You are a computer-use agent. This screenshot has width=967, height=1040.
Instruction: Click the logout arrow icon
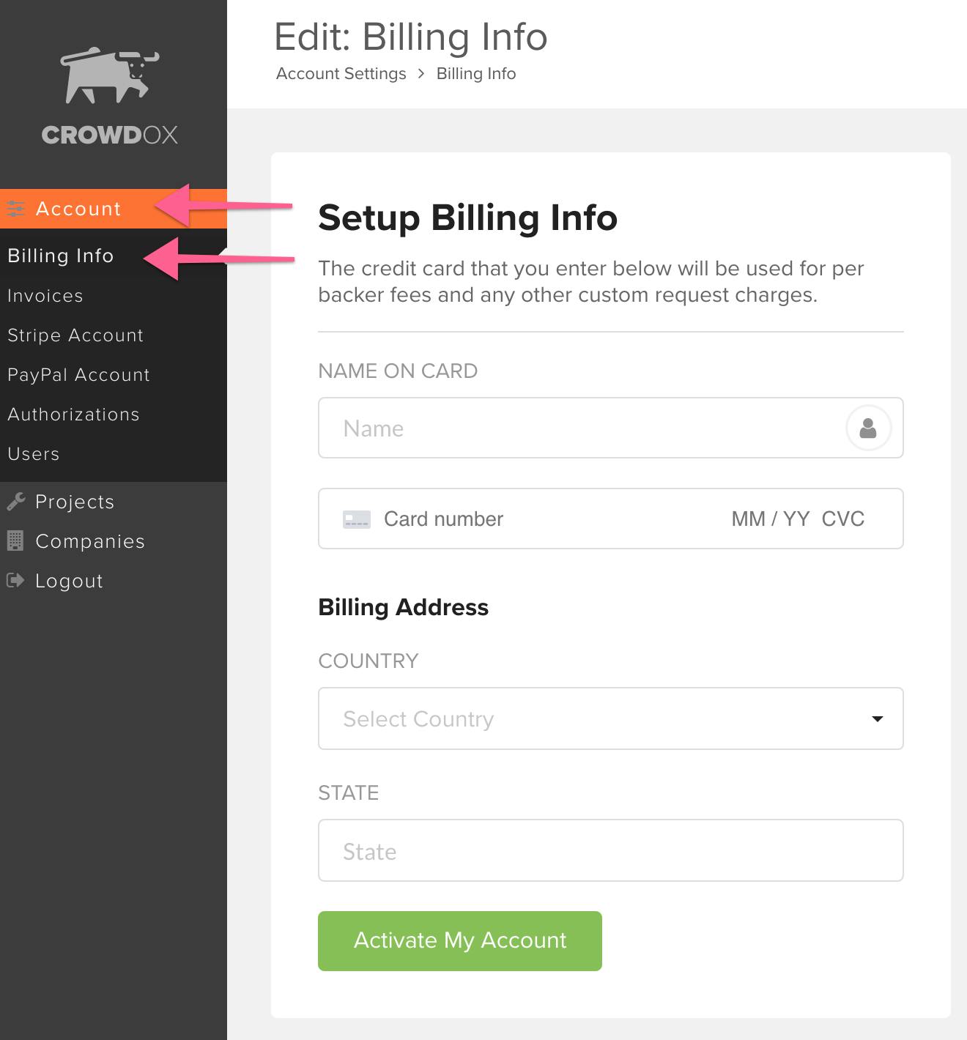pos(15,581)
